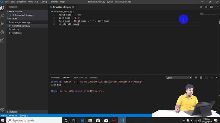Switch to the Debug Console tab
This screenshot has height=123, width=220.
pyautogui.click(x=80, y=78)
